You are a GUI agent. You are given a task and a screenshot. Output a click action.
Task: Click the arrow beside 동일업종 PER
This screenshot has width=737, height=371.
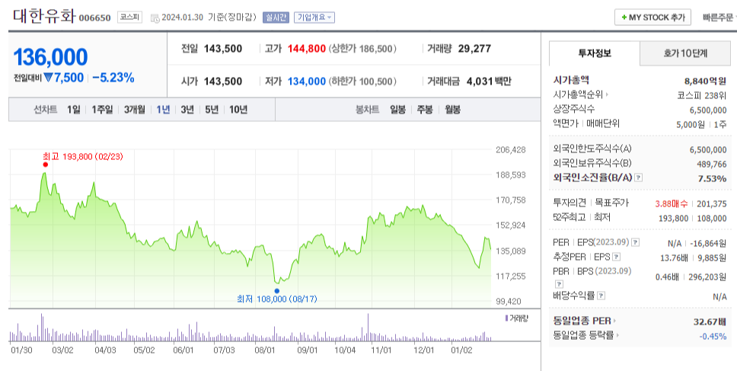point(614,321)
